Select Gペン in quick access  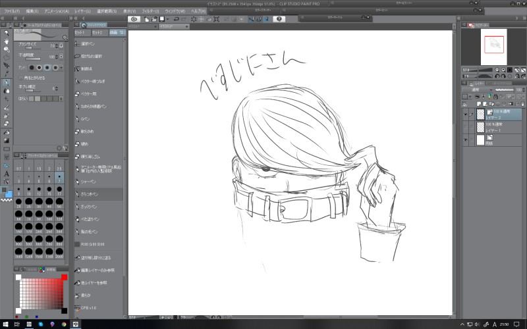(98, 119)
